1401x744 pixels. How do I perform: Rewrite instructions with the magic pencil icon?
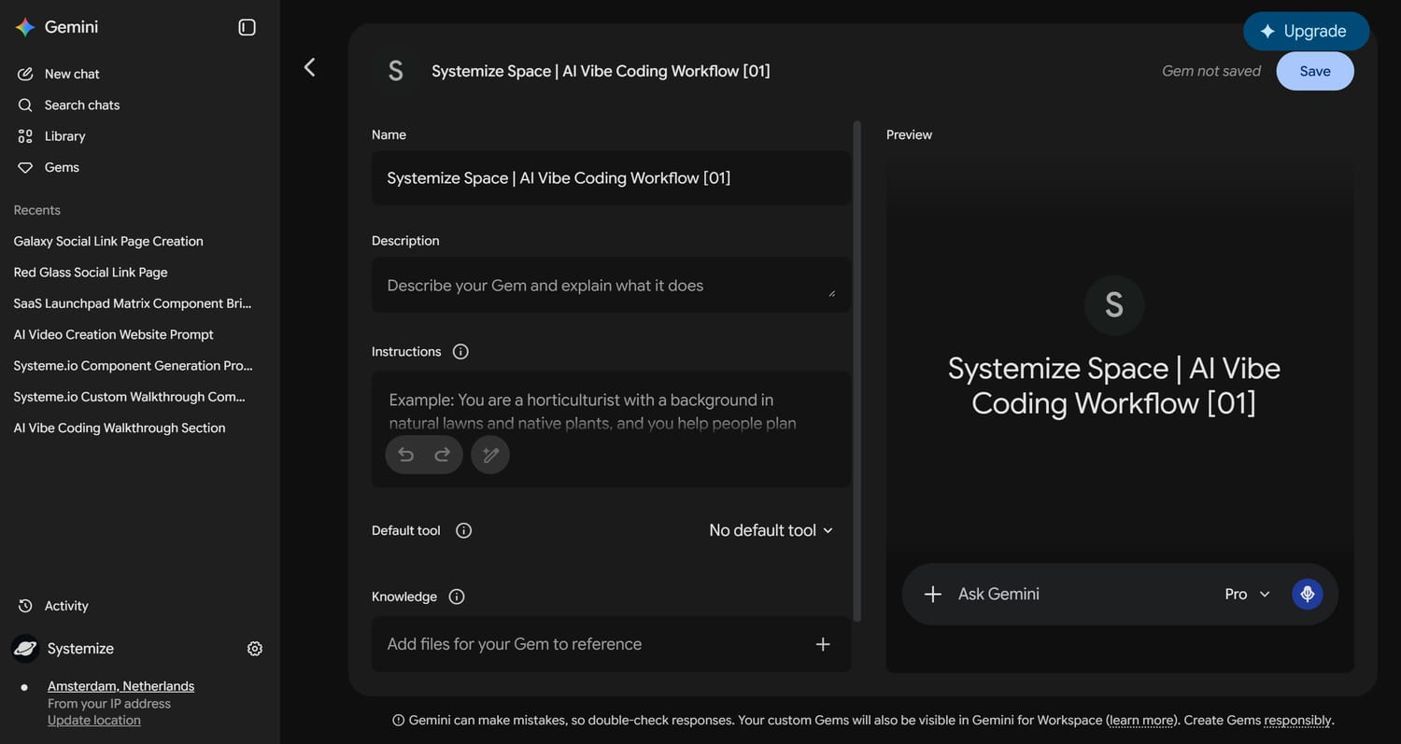click(490, 456)
